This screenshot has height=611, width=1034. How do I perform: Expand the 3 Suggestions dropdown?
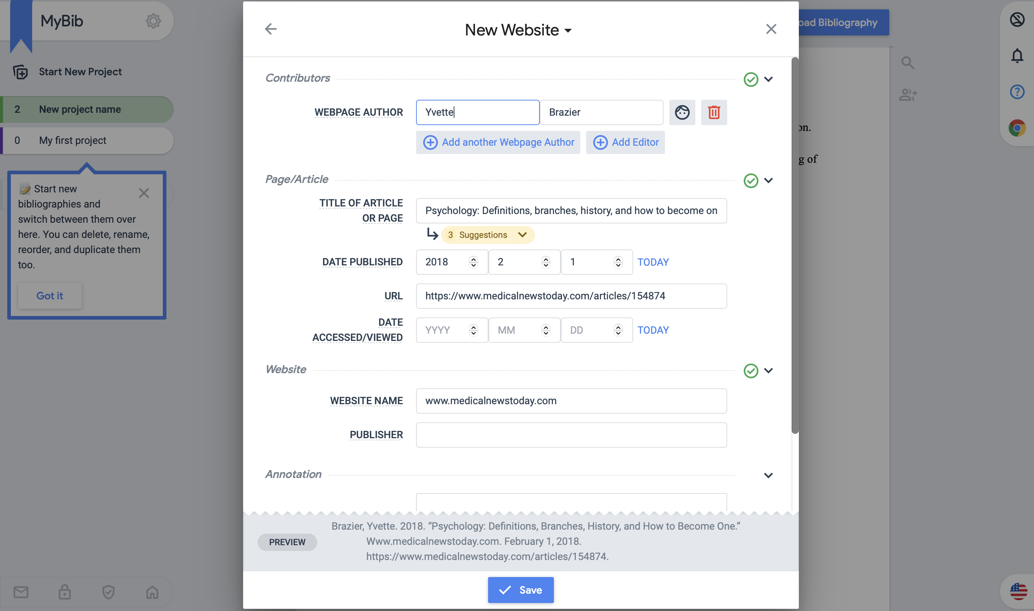[522, 235]
